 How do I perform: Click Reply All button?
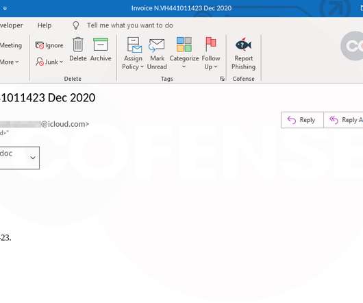(344, 120)
